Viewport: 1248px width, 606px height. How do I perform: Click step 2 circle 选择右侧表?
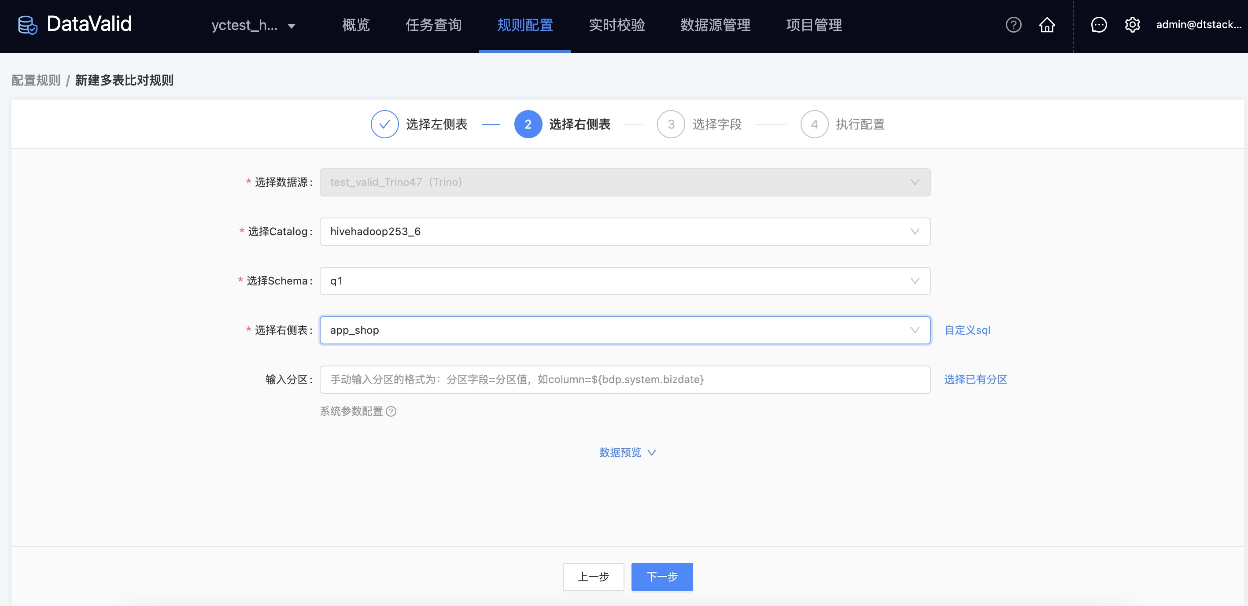528,125
